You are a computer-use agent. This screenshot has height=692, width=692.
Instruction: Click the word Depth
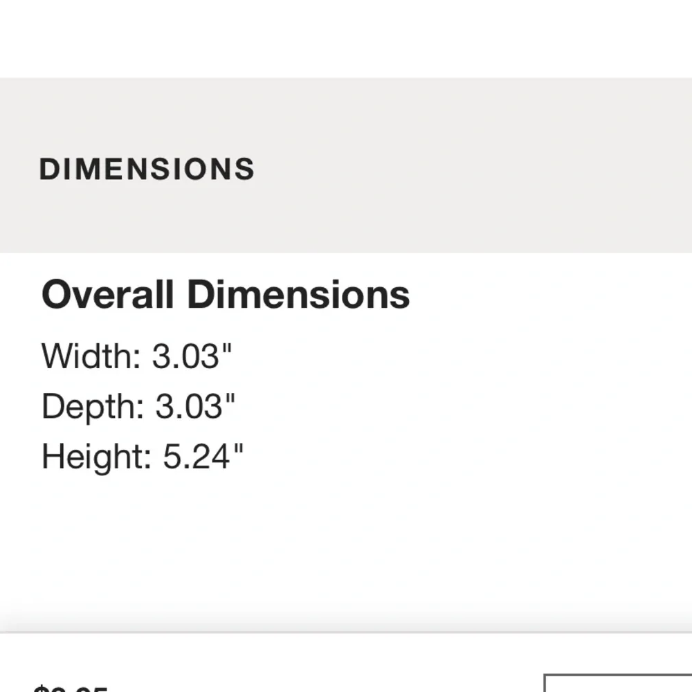tap(93, 406)
